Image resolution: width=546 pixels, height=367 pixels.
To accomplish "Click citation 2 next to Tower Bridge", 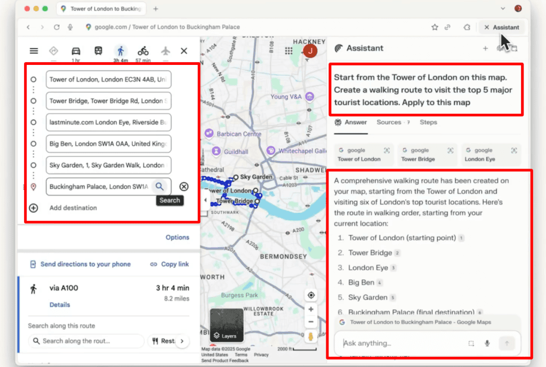I will 397,253.
